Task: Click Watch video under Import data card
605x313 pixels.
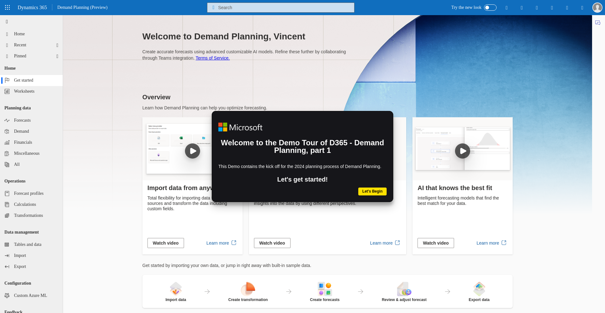Action: 166,243
